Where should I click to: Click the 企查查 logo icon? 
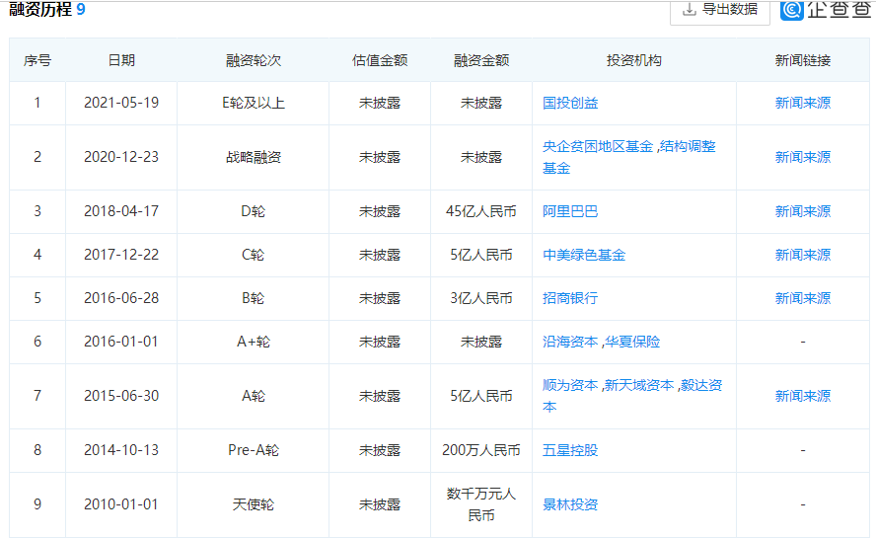pos(791,9)
